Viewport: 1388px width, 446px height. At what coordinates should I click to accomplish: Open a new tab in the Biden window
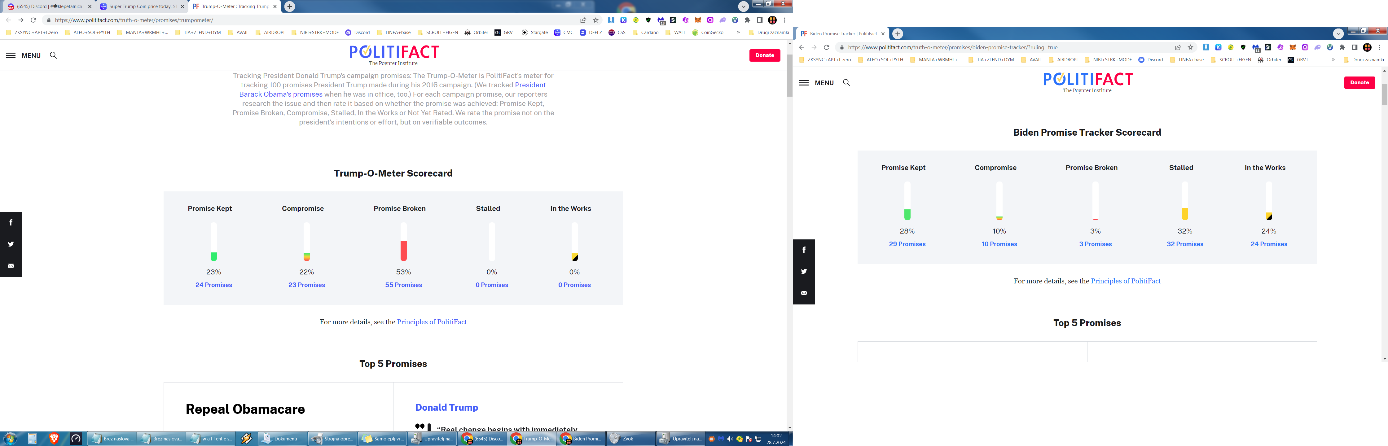click(x=898, y=33)
